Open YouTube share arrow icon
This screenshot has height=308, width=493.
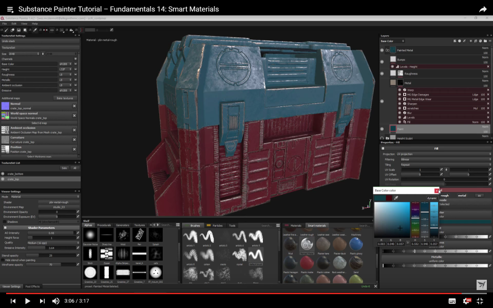point(483,9)
